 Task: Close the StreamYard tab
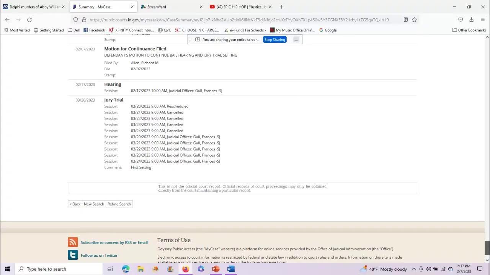[201, 7]
